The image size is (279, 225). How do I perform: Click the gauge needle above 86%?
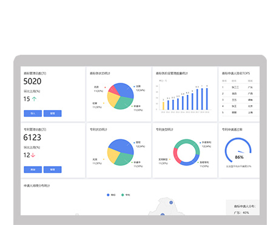(x=241, y=151)
